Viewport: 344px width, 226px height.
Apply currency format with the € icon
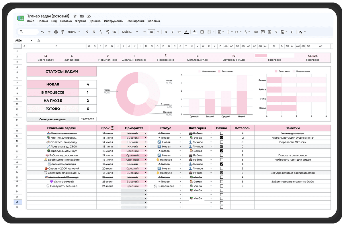(87, 32)
